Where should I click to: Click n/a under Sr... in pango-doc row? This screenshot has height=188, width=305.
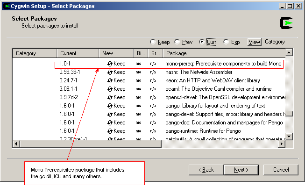pos(153,123)
